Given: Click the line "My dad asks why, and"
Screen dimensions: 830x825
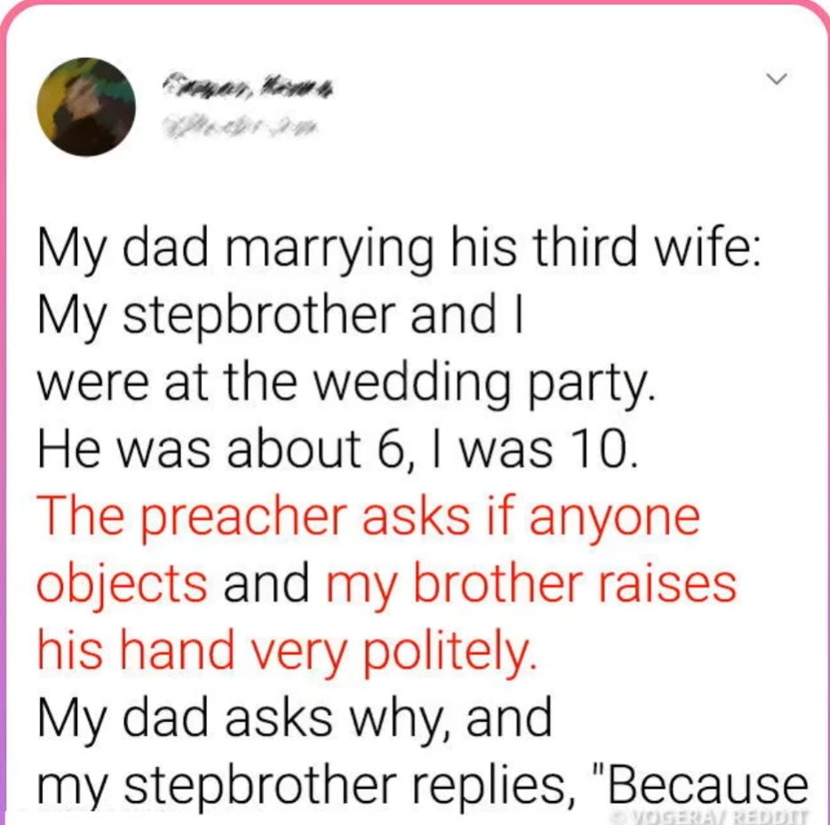Looking at the screenshot, I should 294,717.
